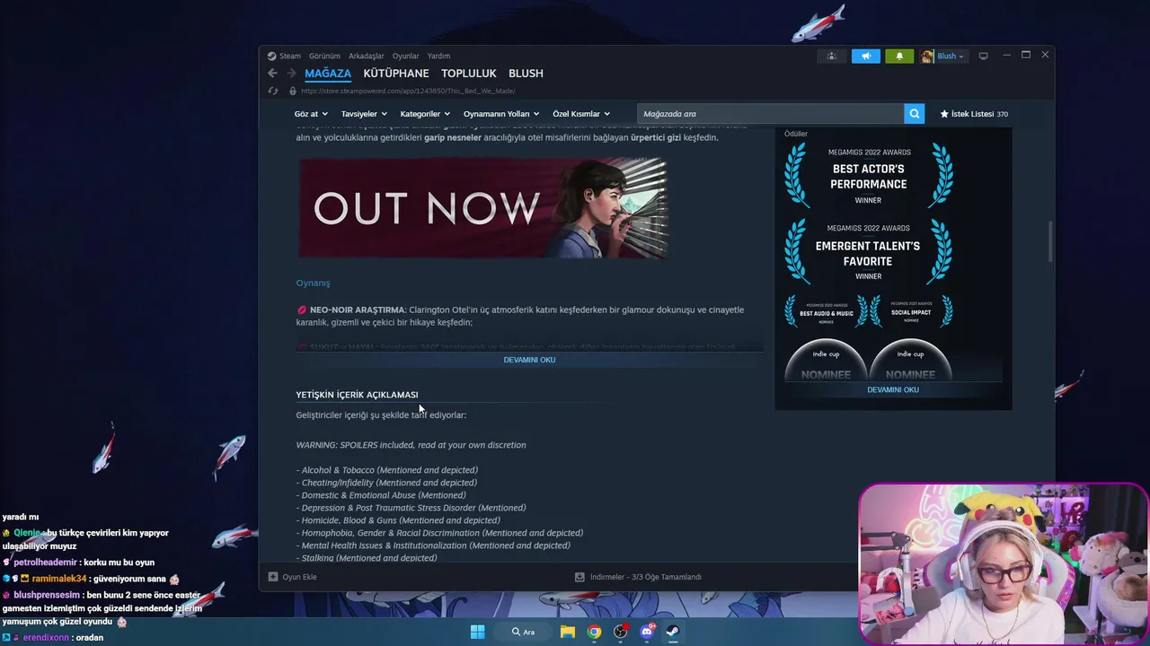The height and width of the screenshot is (646, 1150).
Task: Go back with the Steam back arrow
Action: click(272, 74)
